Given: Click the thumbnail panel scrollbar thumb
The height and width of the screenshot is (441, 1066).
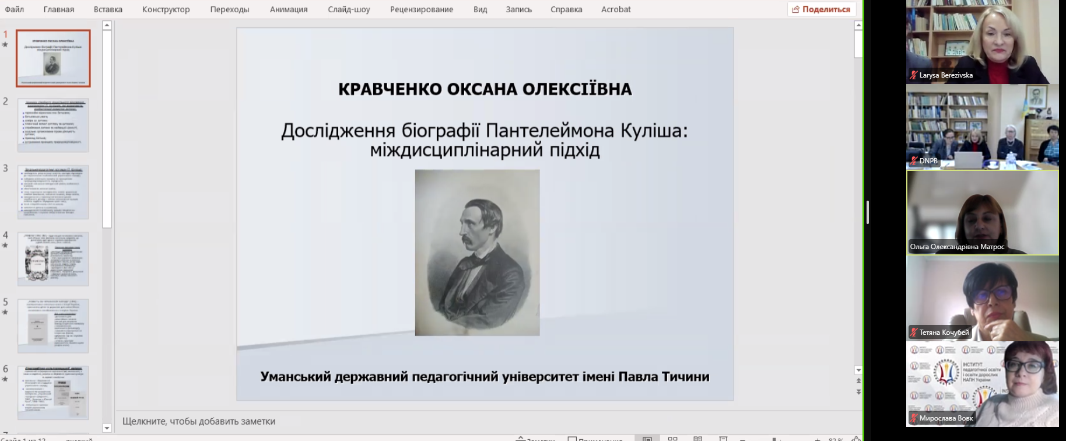Looking at the screenshot, I should (x=107, y=128).
